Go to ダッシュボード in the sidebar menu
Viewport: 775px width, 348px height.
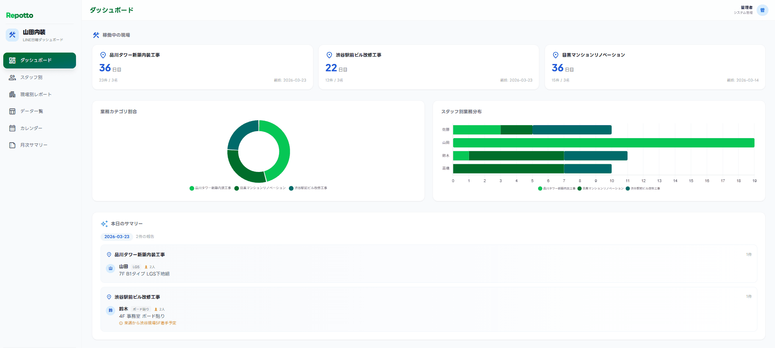coord(40,60)
